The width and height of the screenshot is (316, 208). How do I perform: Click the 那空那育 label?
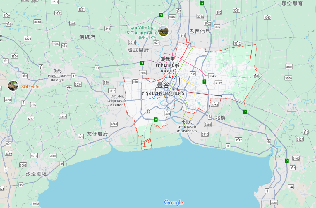point(292,4)
